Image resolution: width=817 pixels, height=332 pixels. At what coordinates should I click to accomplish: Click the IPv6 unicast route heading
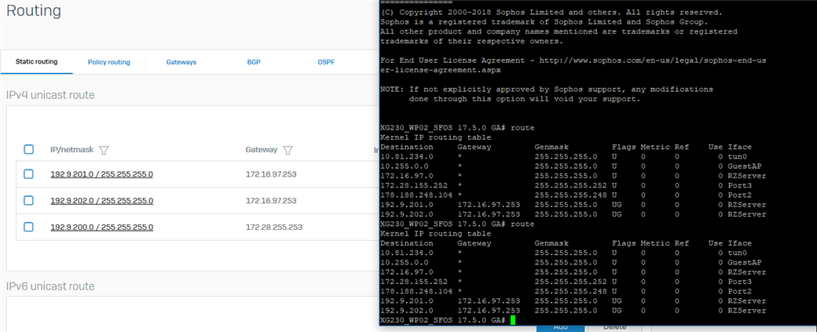point(50,286)
